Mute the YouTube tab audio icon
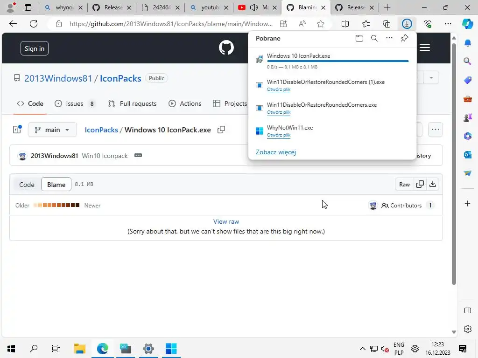The height and width of the screenshot is (358, 478). (x=253, y=7)
